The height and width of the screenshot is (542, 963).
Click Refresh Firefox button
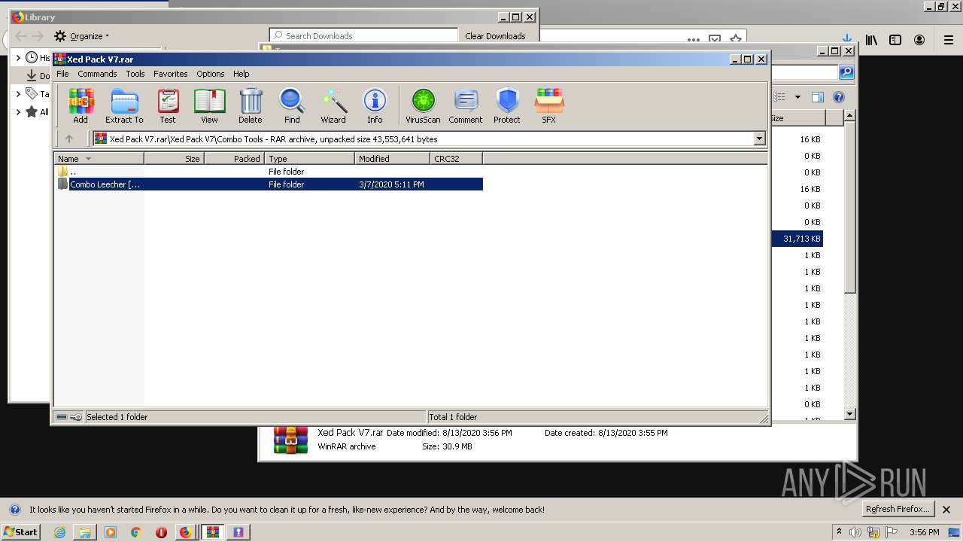pyautogui.click(x=898, y=509)
